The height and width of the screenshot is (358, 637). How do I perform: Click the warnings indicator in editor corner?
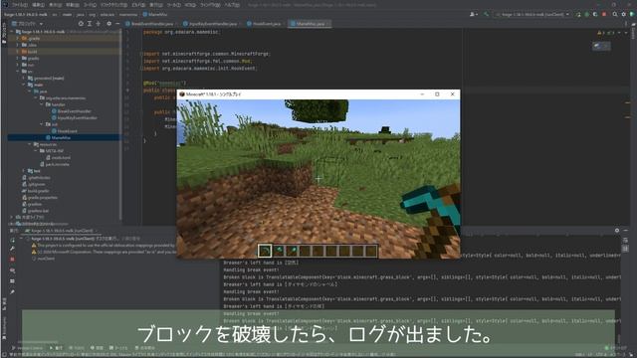pyautogui.click(x=605, y=33)
